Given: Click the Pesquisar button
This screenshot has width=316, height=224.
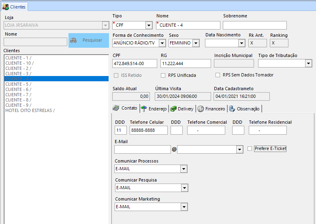Looking at the screenshot, I should (x=89, y=40).
